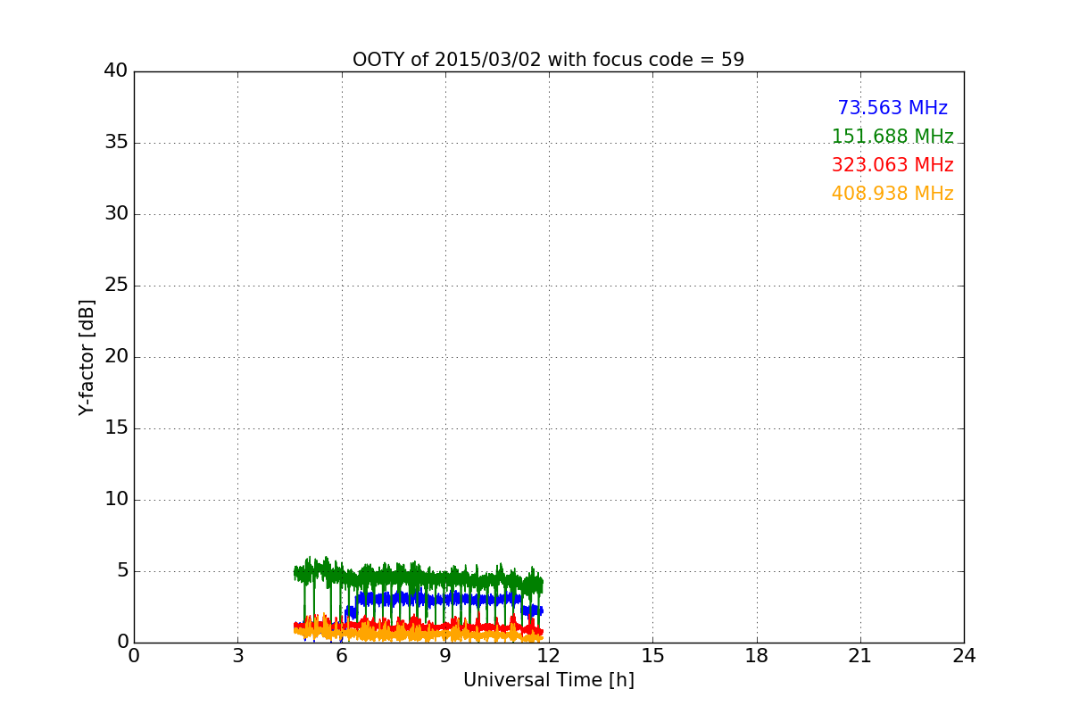Click the y-axis tick label 15
1071x714 pixels.
[116, 428]
